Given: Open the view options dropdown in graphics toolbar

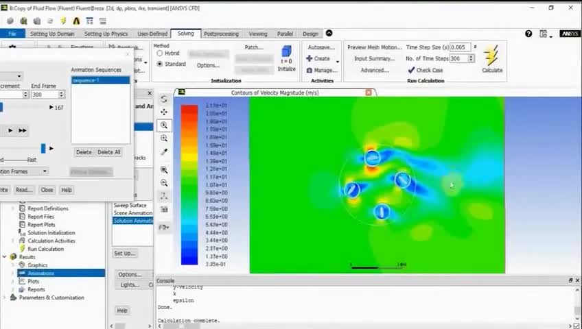Looking at the screenshot, I should [163, 227].
